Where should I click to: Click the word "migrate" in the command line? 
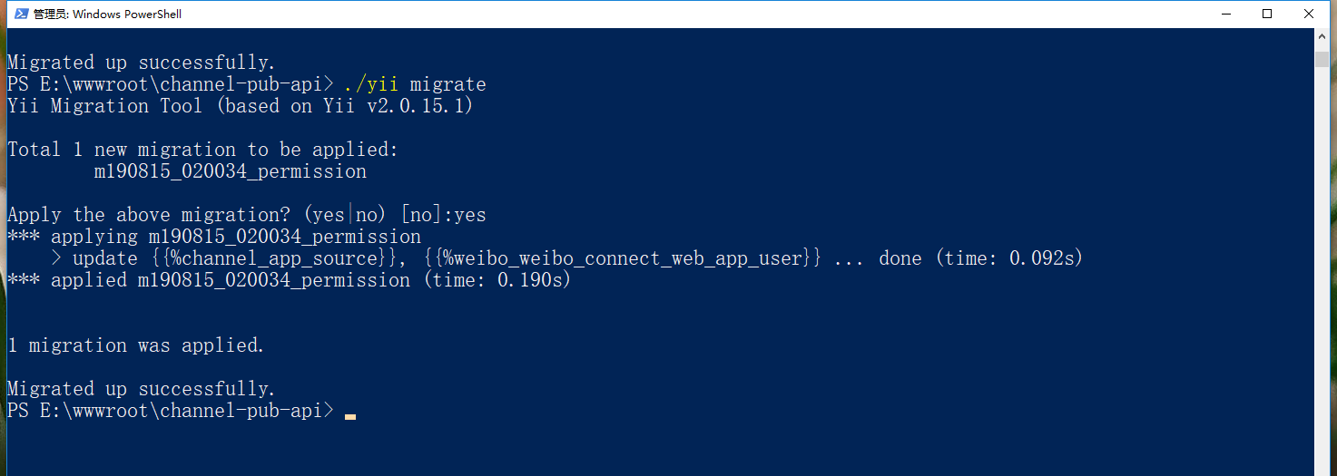pyautogui.click(x=447, y=84)
